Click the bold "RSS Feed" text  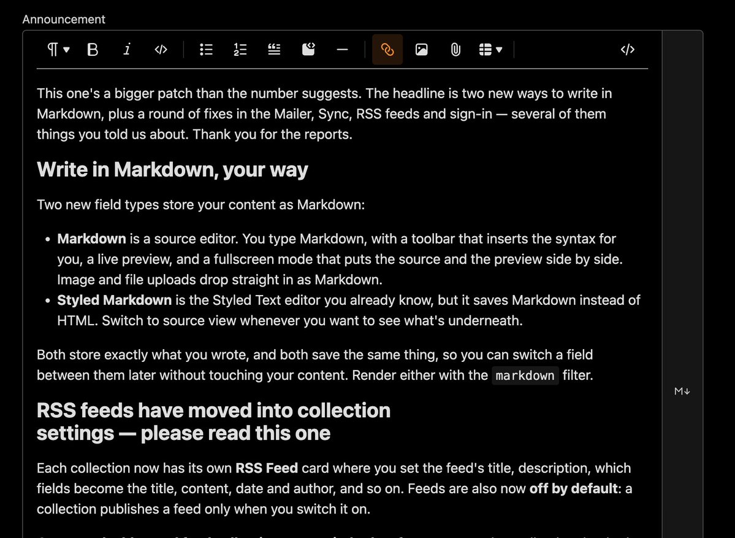[266, 468]
